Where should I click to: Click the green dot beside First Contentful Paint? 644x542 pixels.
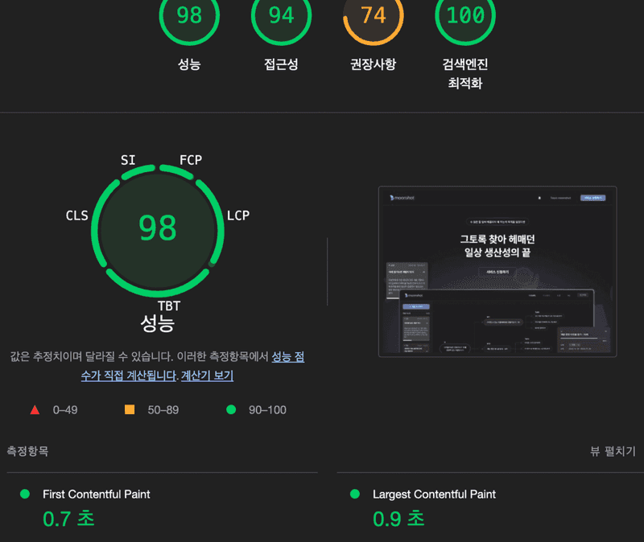(x=23, y=495)
